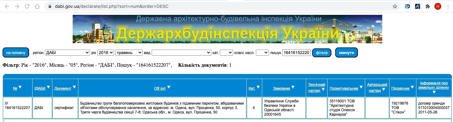Viewport: 453px width, 122px height.
Task: Sort by the Кат. column header
Action: point(252,88)
